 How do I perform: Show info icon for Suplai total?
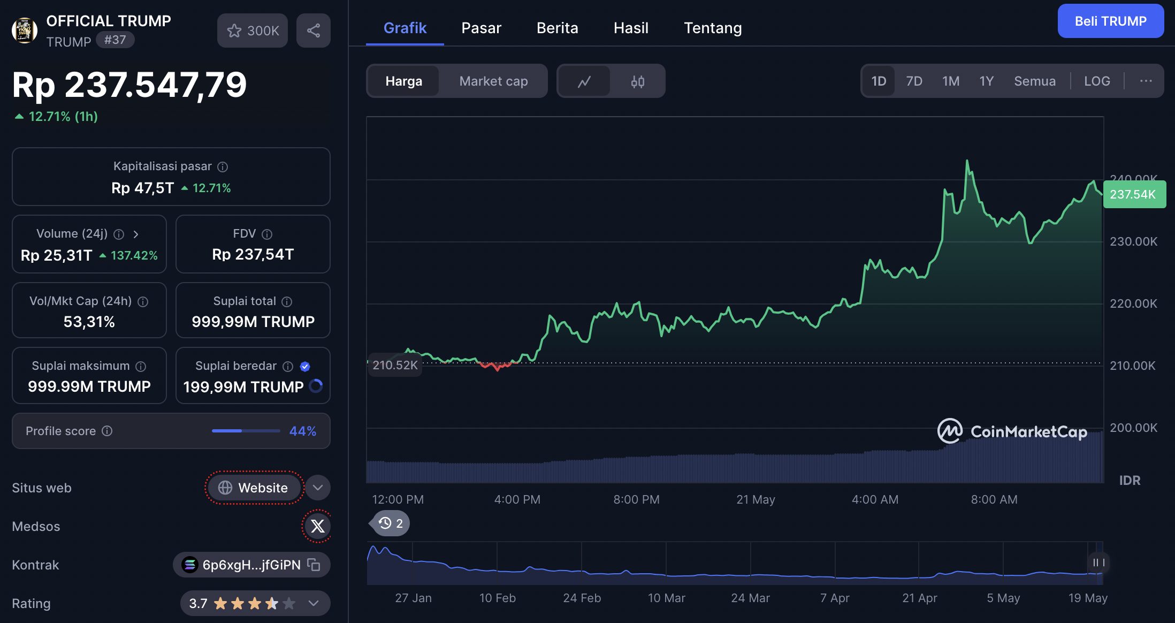click(287, 302)
